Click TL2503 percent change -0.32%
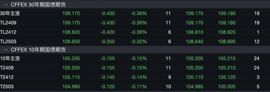This screenshot has height=92, width=270. click(x=138, y=41)
